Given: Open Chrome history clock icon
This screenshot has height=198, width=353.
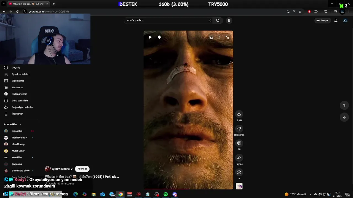Looking at the screenshot, I should [x=326, y=12].
